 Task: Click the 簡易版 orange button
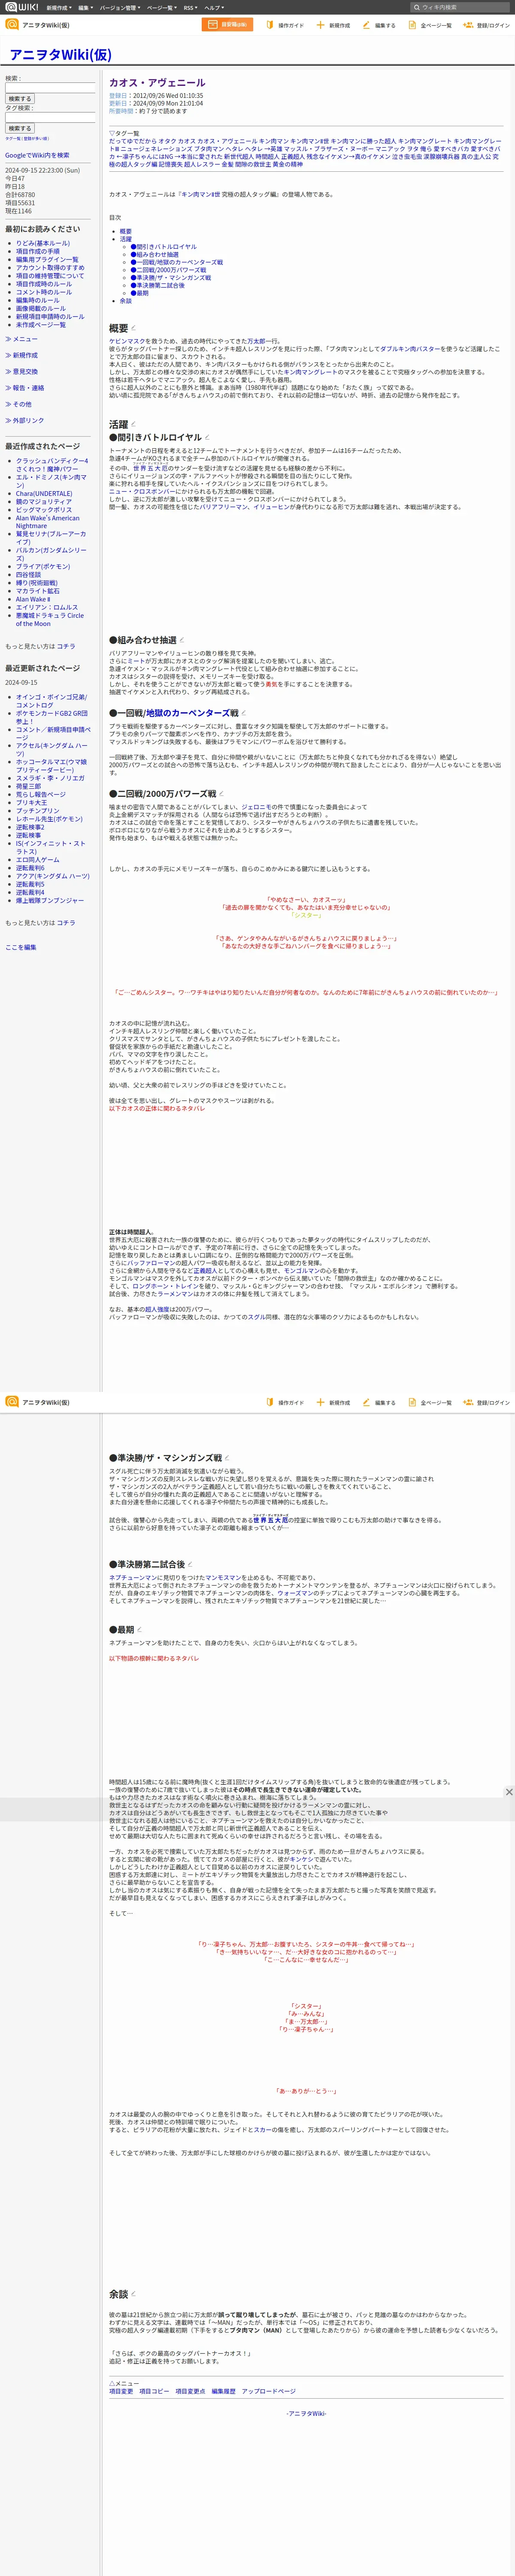coord(227,25)
